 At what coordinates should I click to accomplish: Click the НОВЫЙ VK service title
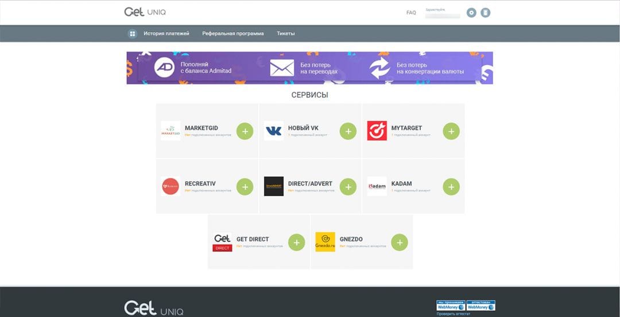point(303,128)
